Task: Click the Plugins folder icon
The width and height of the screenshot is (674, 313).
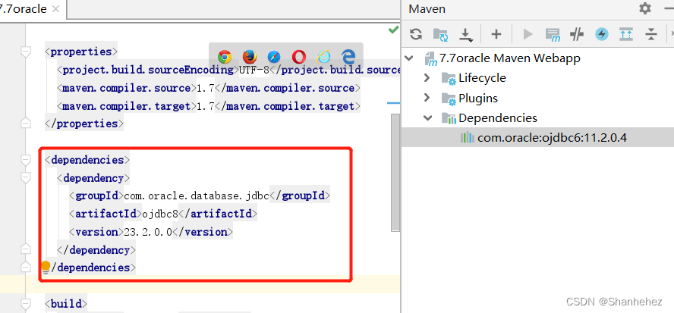Action: 449,99
